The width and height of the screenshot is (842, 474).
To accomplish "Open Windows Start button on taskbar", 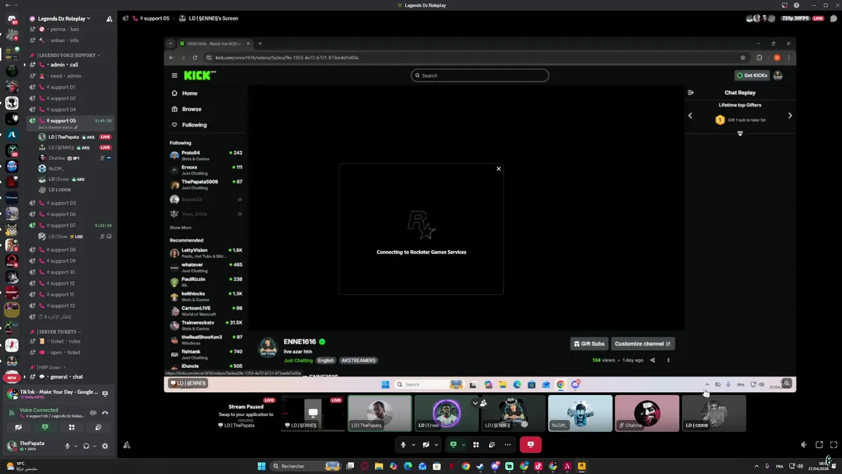I will click(x=261, y=466).
